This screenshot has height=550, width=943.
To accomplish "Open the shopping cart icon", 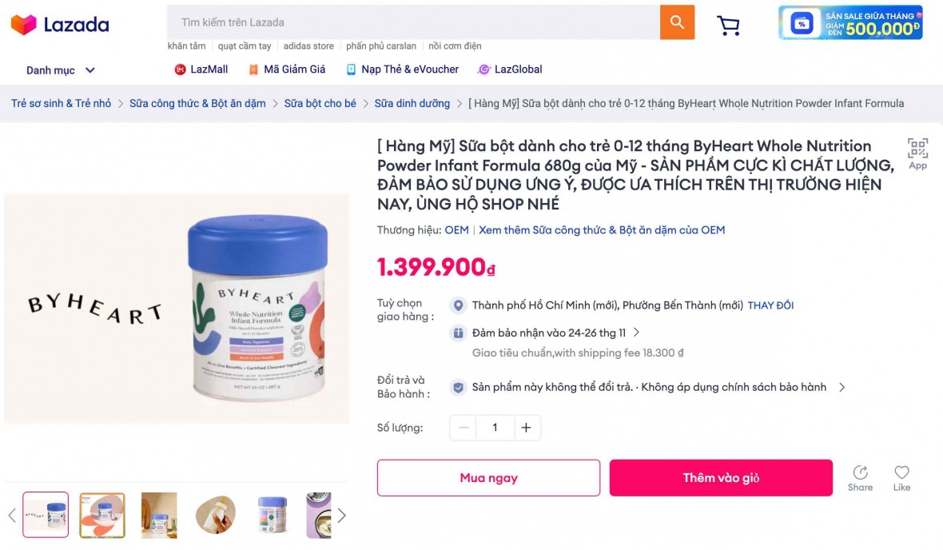I will click(x=727, y=25).
